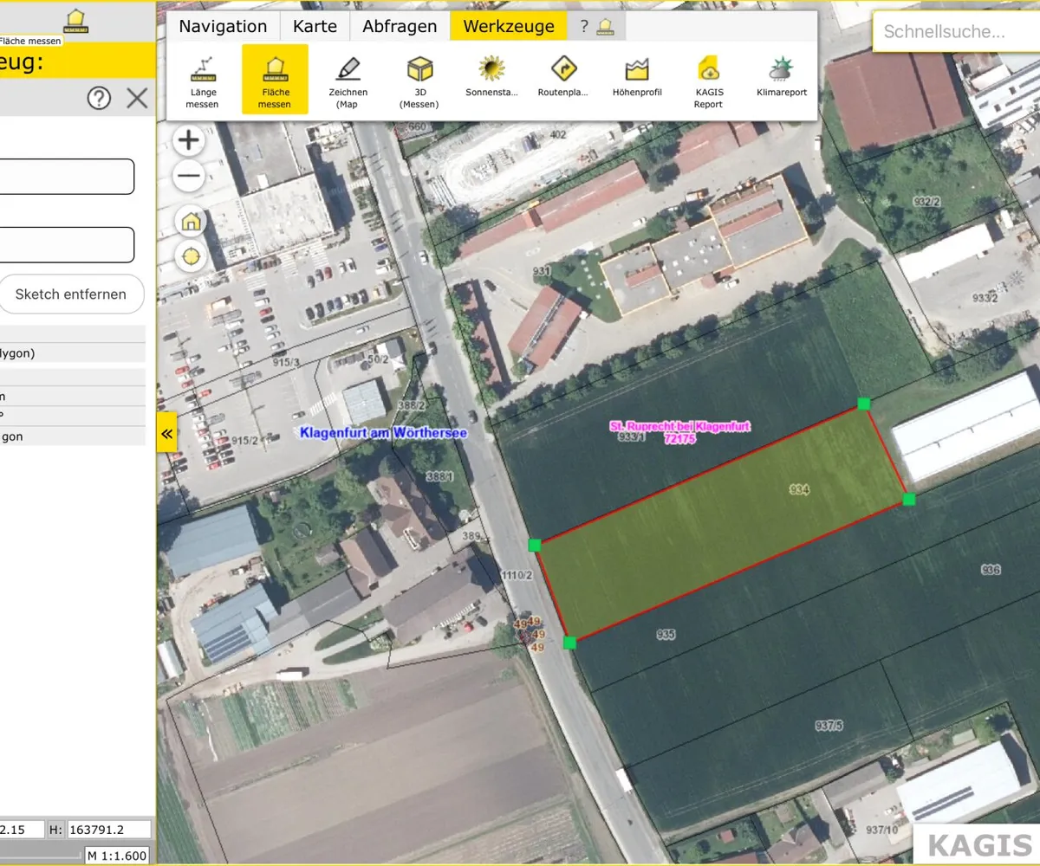This screenshot has width=1040, height=866.
Task: Open the scale selector M 1:1.600
Action: click(x=118, y=856)
